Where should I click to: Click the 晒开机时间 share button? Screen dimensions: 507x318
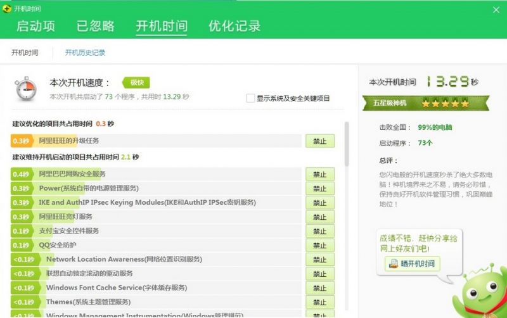[412, 264]
